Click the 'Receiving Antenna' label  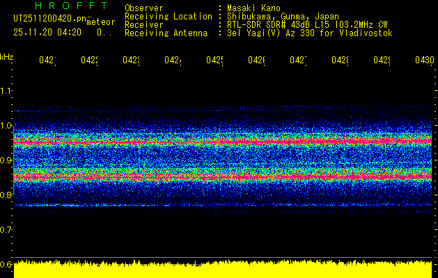point(166,33)
